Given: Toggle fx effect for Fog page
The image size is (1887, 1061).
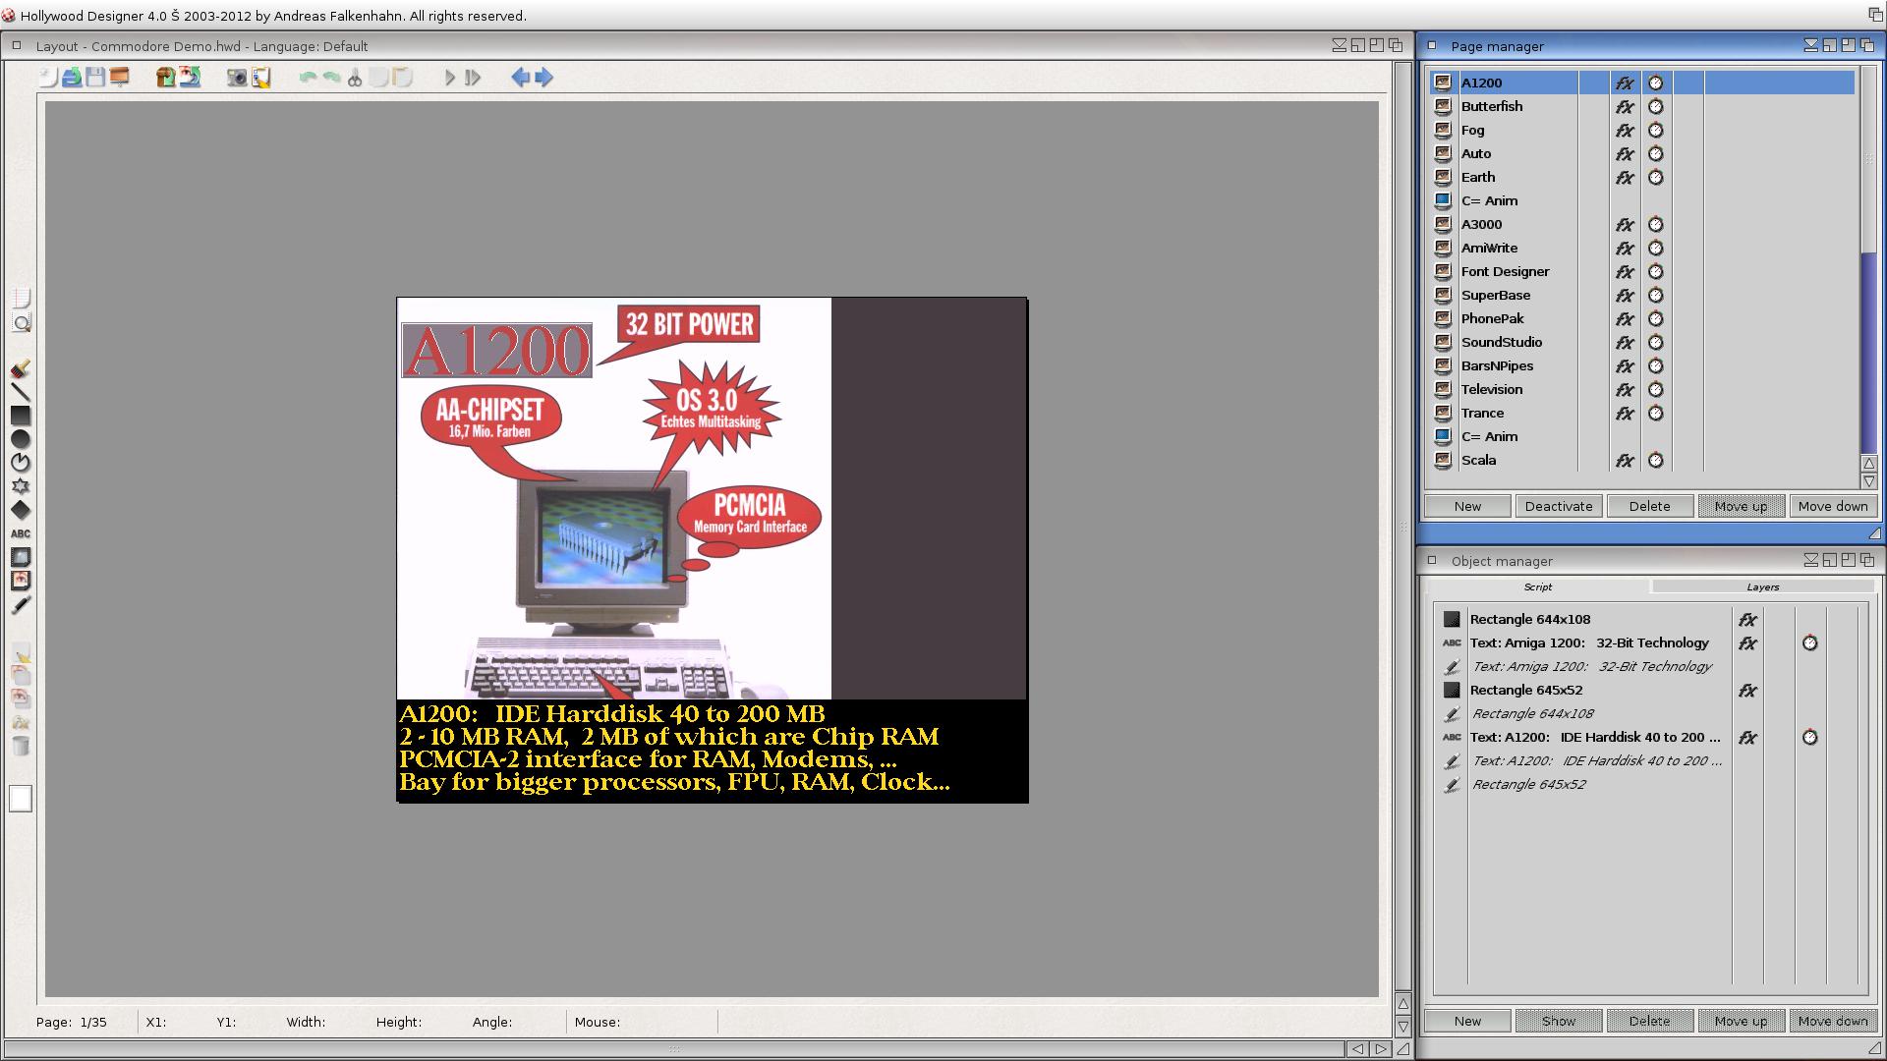Looking at the screenshot, I should pyautogui.click(x=1625, y=130).
